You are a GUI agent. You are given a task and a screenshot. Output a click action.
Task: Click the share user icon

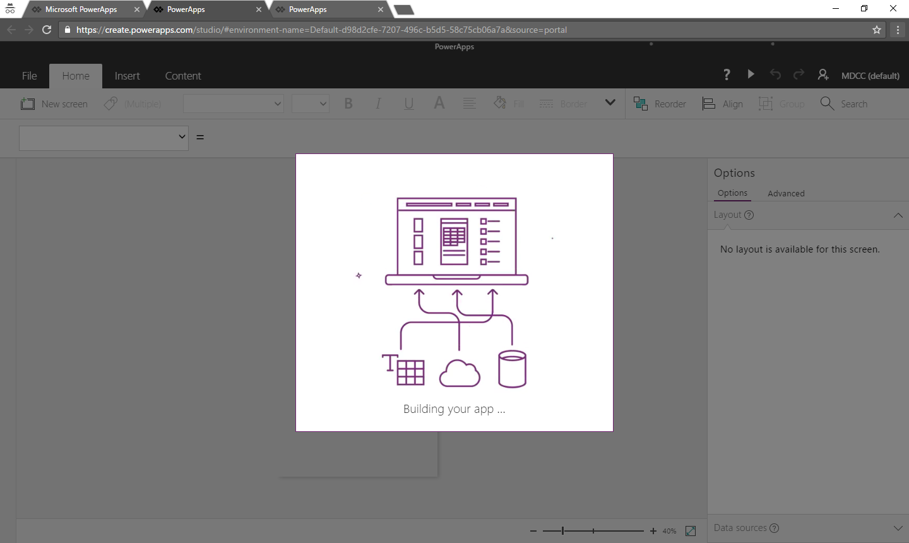[823, 75]
